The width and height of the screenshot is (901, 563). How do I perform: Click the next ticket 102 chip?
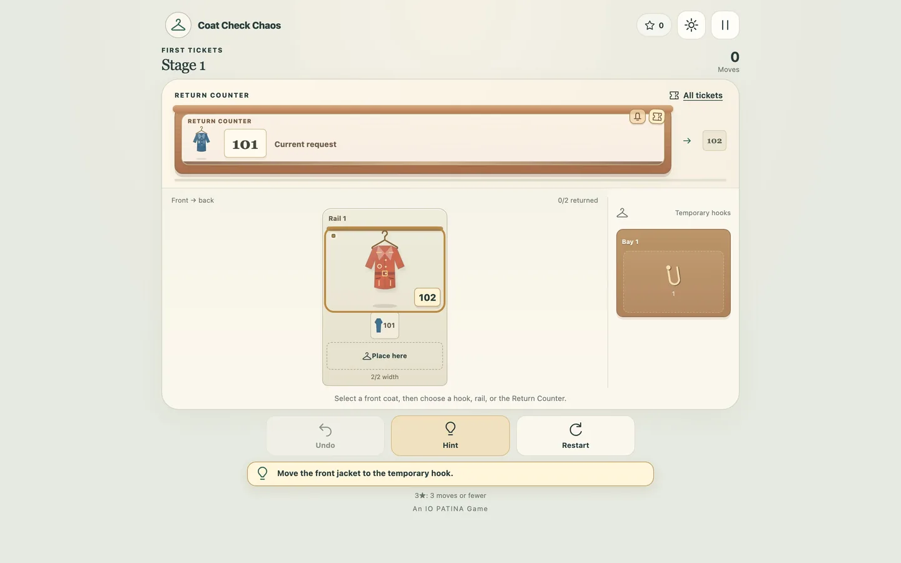pyautogui.click(x=715, y=141)
